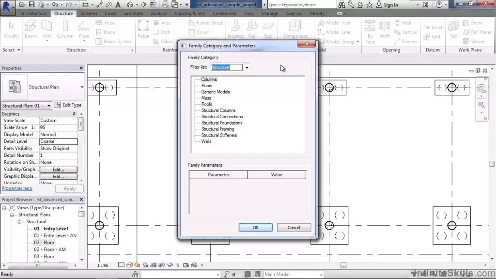Image resolution: width=496 pixels, height=279 pixels.
Task: Click the keyword search input field
Action: [301, 4]
